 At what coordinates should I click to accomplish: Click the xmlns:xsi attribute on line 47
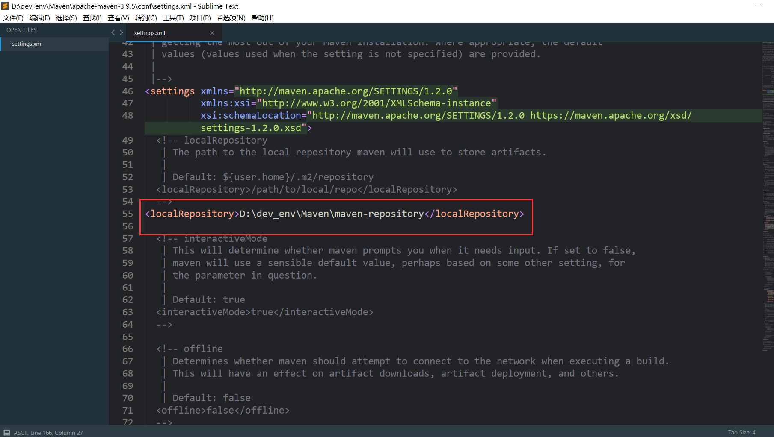pyautogui.click(x=225, y=103)
